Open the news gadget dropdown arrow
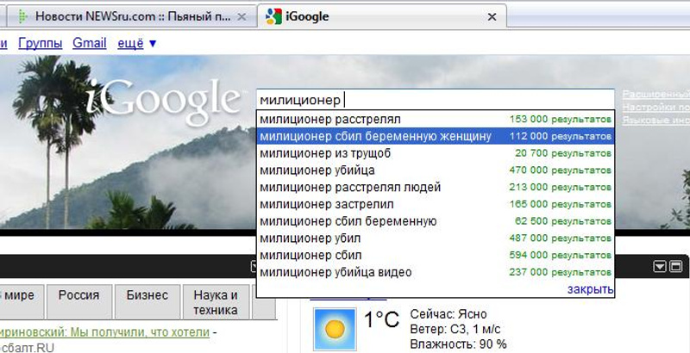The width and height of the screenshot is (690, 353). coord(254,266)
